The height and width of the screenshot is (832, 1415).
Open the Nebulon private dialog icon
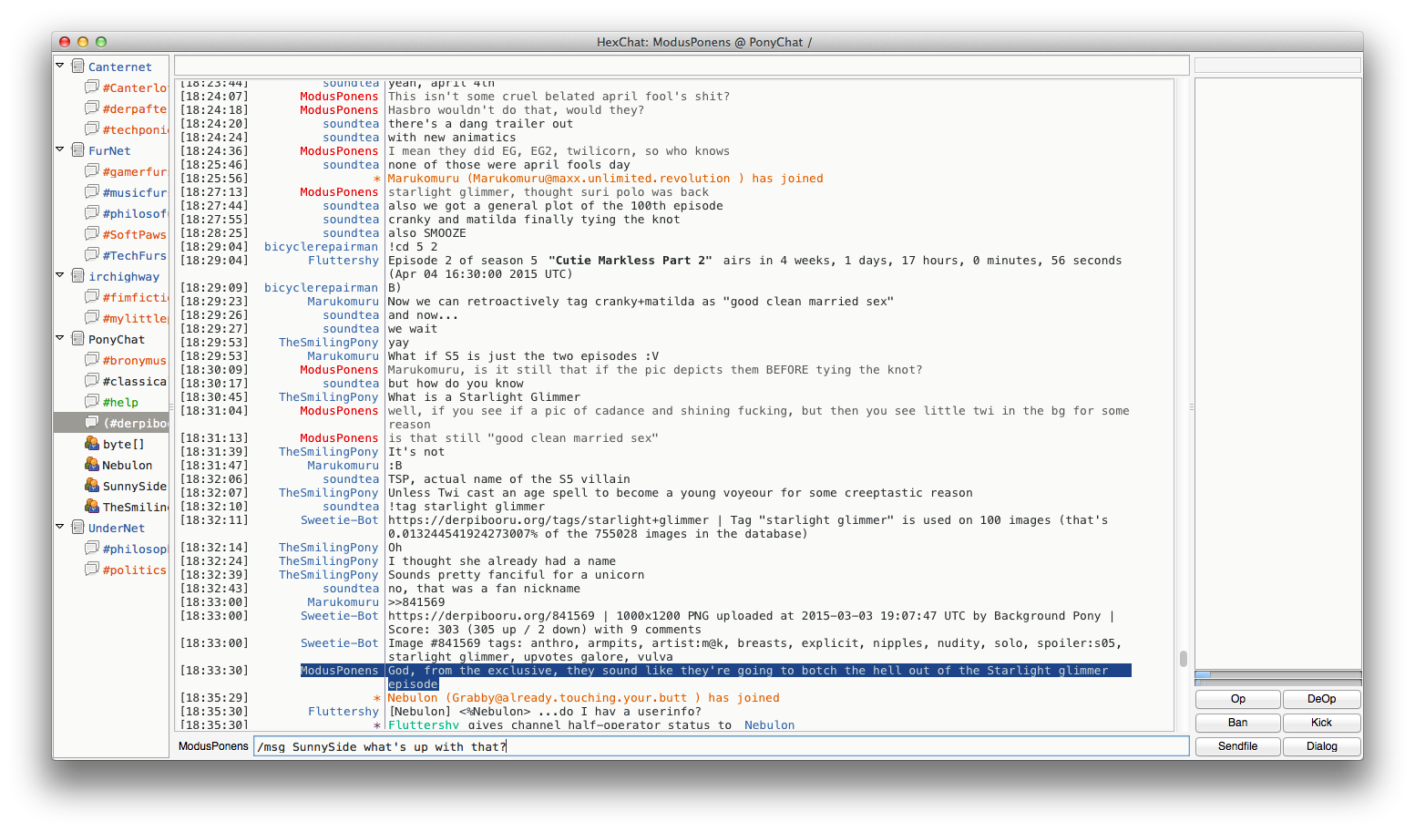click(92, 464)
